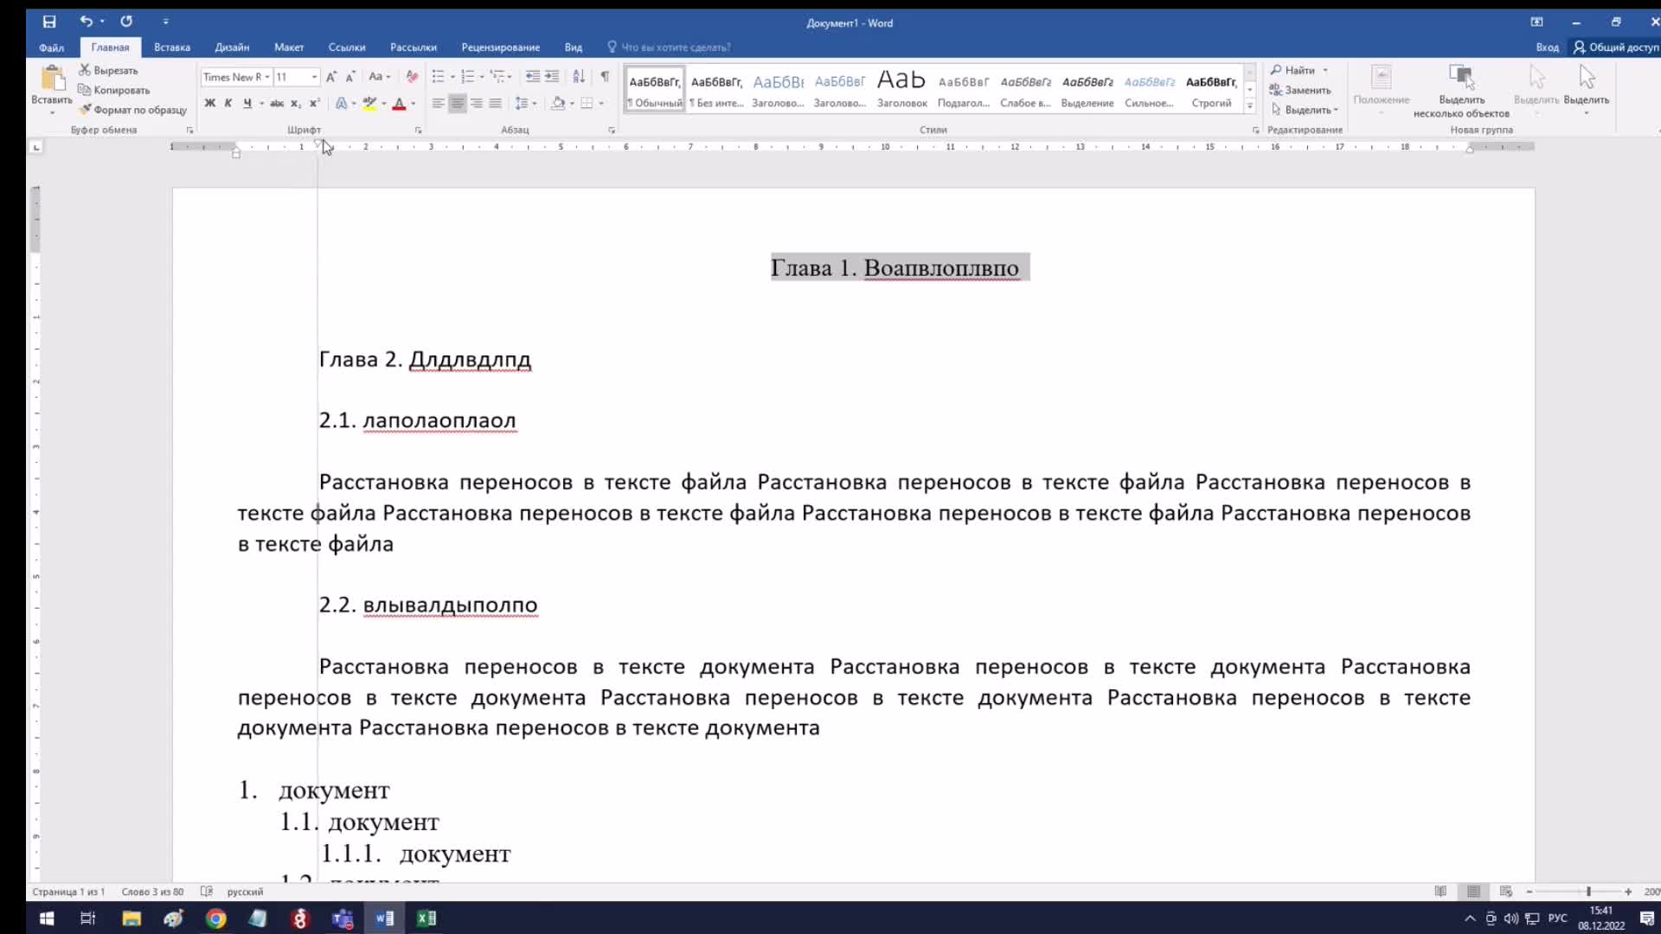This screenshot has height=934, width=1661.
Task: Open the Файл tab
Action: 51,48
